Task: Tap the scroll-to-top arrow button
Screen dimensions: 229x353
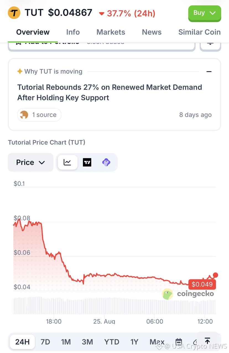Action: click(x=207, y=341)
